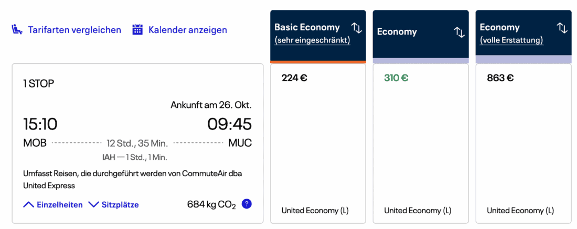Sort by Basic Economy price arrows

tap(357, 28)
